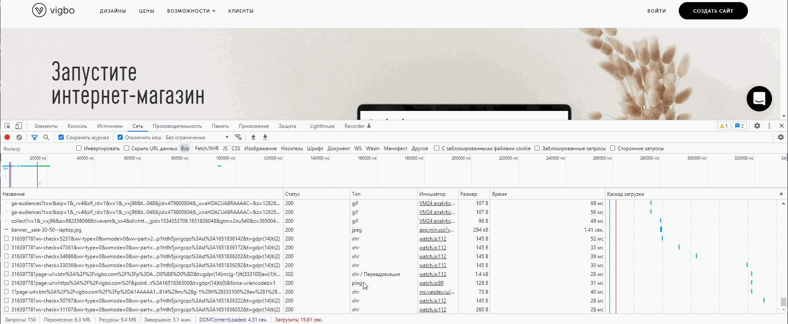This screenshot has width=788, height=324.
Task: Open DevTools settings gear next to message count
Action: click(x=757, y=126)
